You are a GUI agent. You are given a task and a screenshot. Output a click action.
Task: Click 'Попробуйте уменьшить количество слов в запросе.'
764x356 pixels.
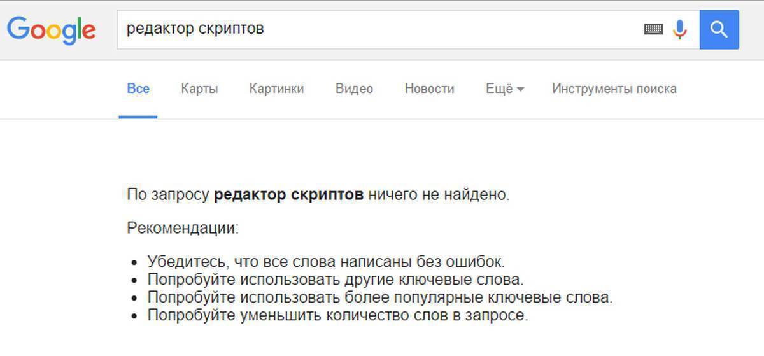[337, 315]
